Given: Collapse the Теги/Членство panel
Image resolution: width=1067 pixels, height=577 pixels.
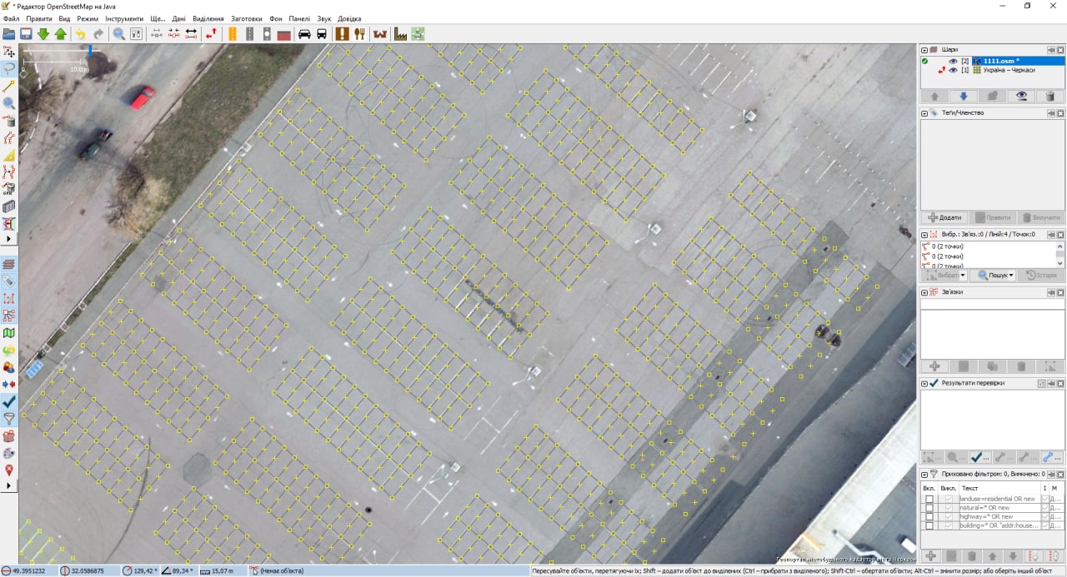Looking at the screenshot, I should pos(924,113).
